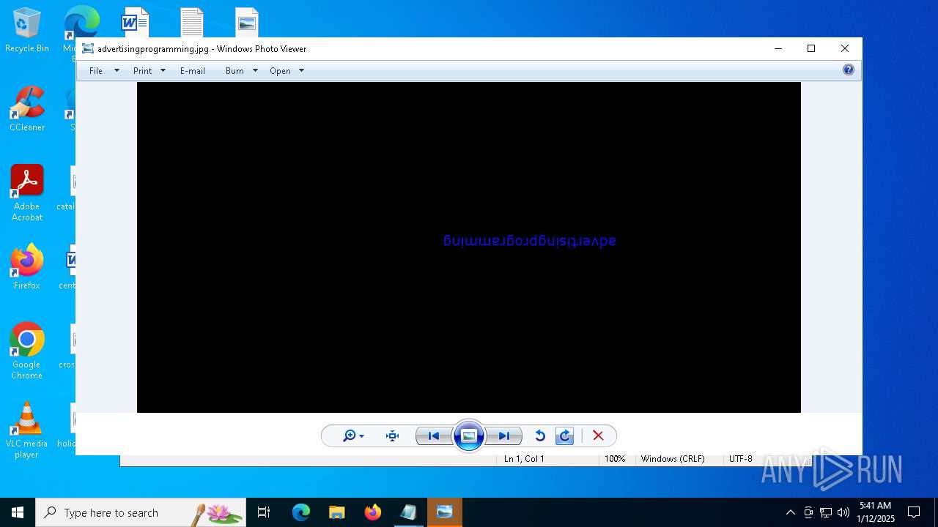
Task: Launch Firefox from the taskbar
Action: [x=373, y=512]
